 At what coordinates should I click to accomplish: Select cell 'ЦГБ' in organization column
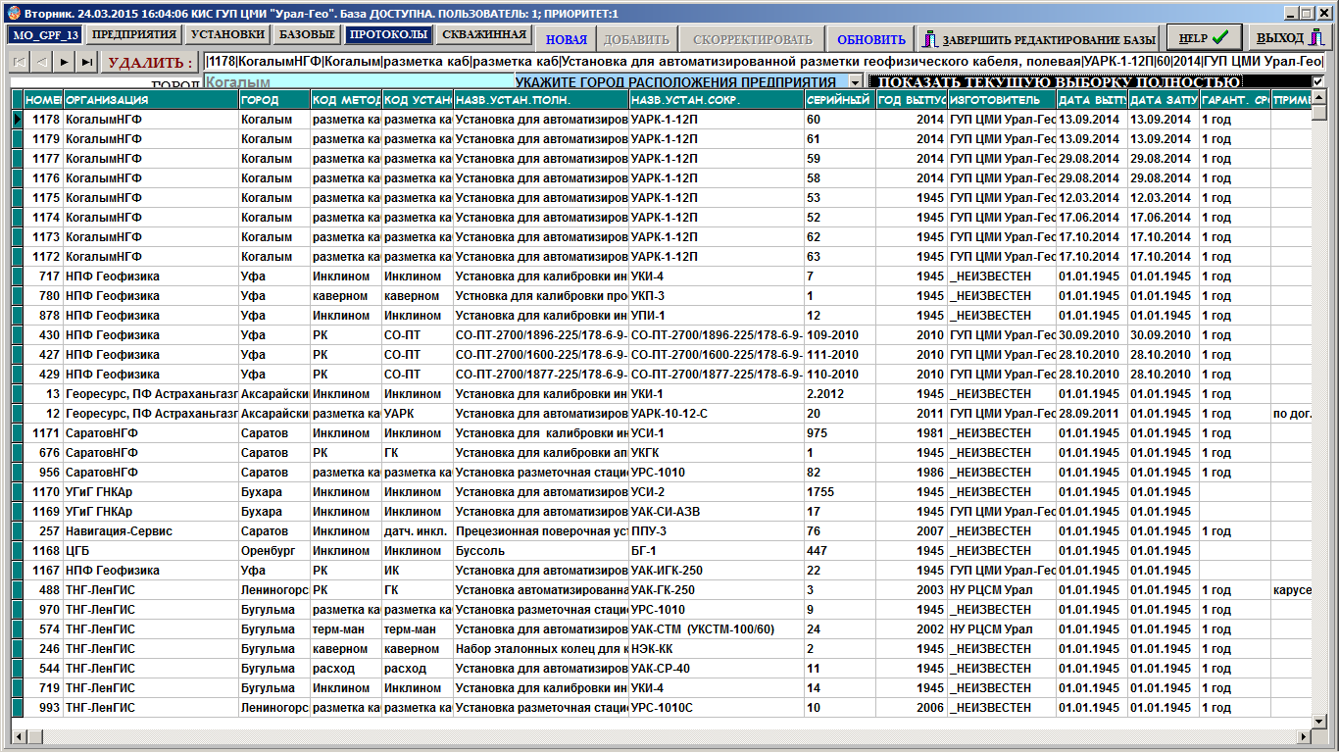(x=151, y=550)
